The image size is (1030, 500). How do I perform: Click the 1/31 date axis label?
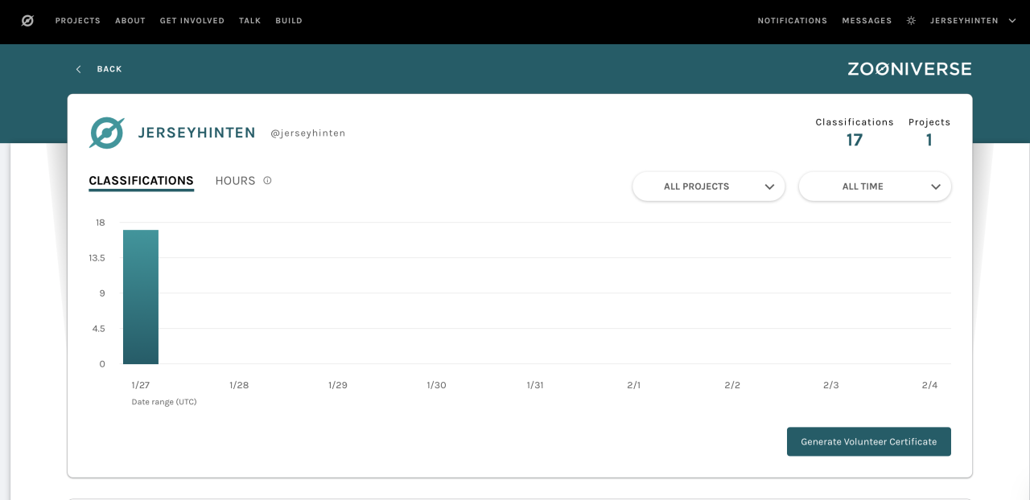click(535, 385)
